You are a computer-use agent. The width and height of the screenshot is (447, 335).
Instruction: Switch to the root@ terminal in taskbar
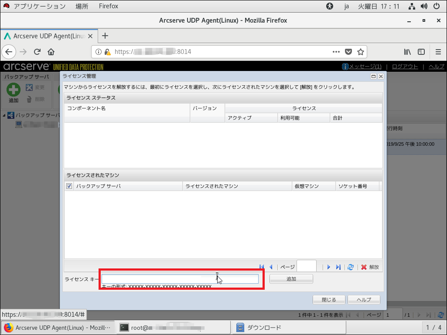[173, 328]
